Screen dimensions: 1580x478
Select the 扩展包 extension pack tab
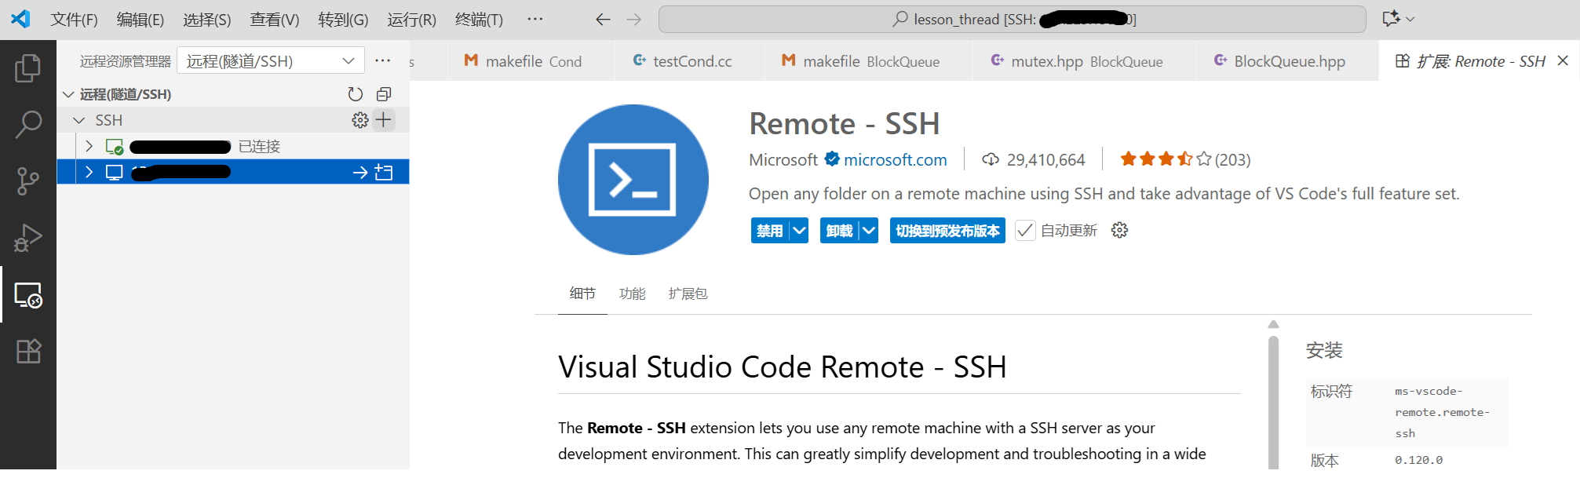tap(688, 294)
